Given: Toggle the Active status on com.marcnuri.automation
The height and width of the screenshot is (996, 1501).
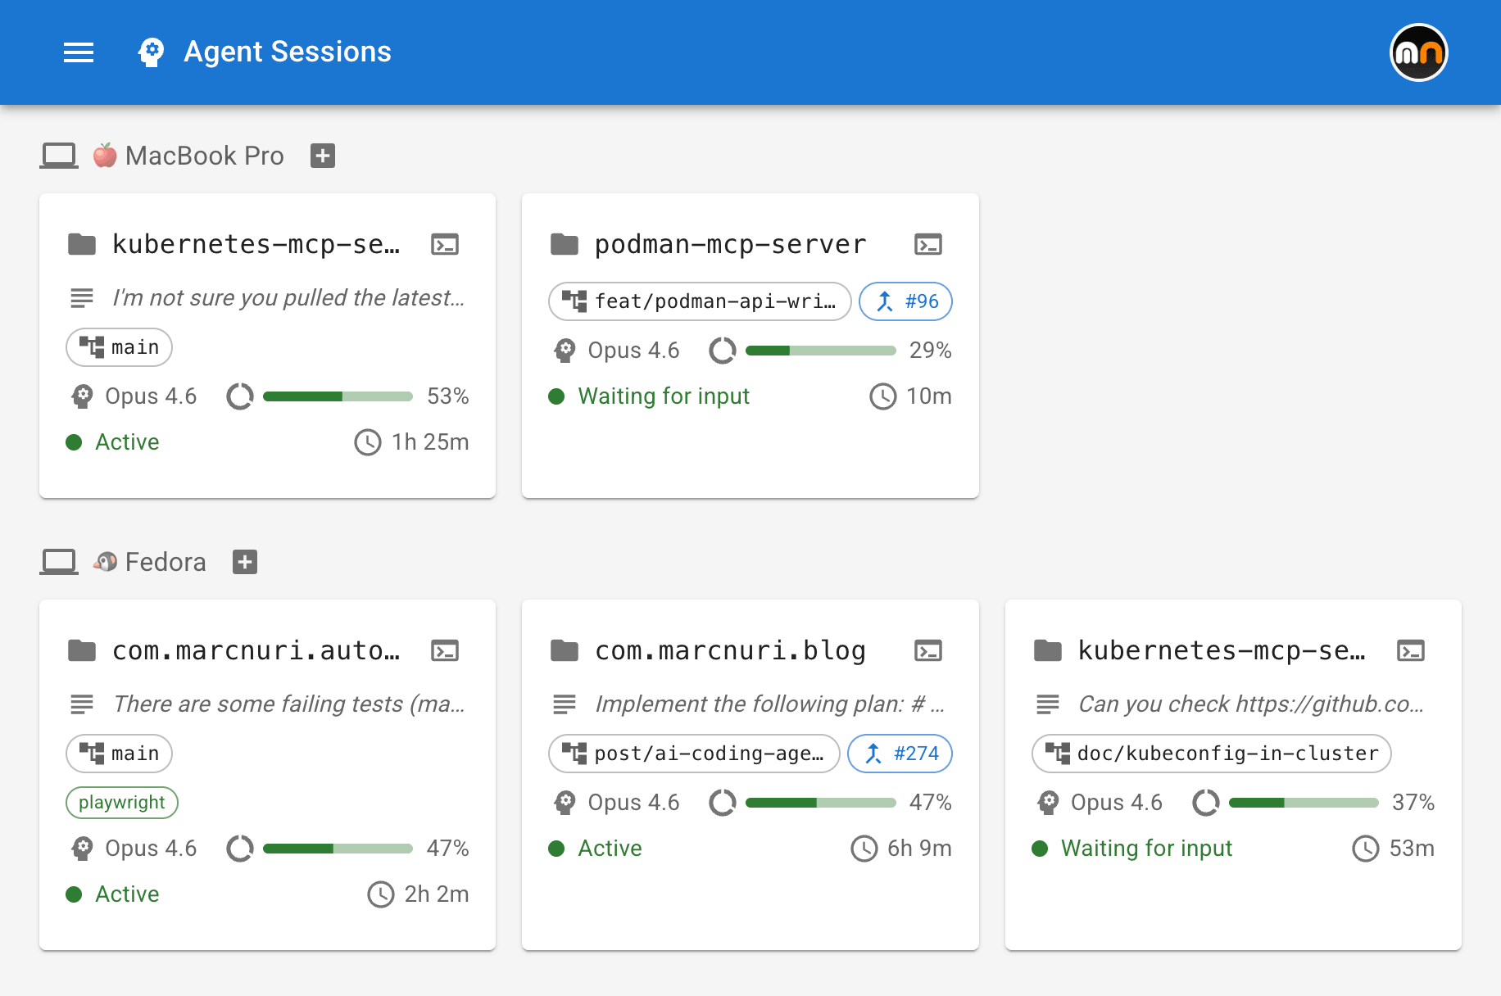Looking at the screenshot, I should tap(74, 894).
